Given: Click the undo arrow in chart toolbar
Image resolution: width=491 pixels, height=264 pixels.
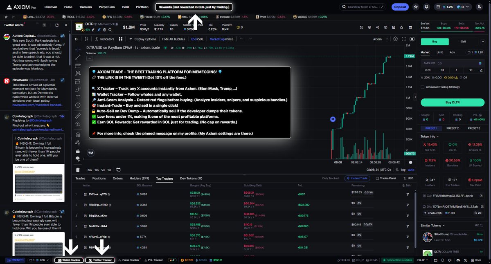Looking at the screenshot, I should coord(241,39).
